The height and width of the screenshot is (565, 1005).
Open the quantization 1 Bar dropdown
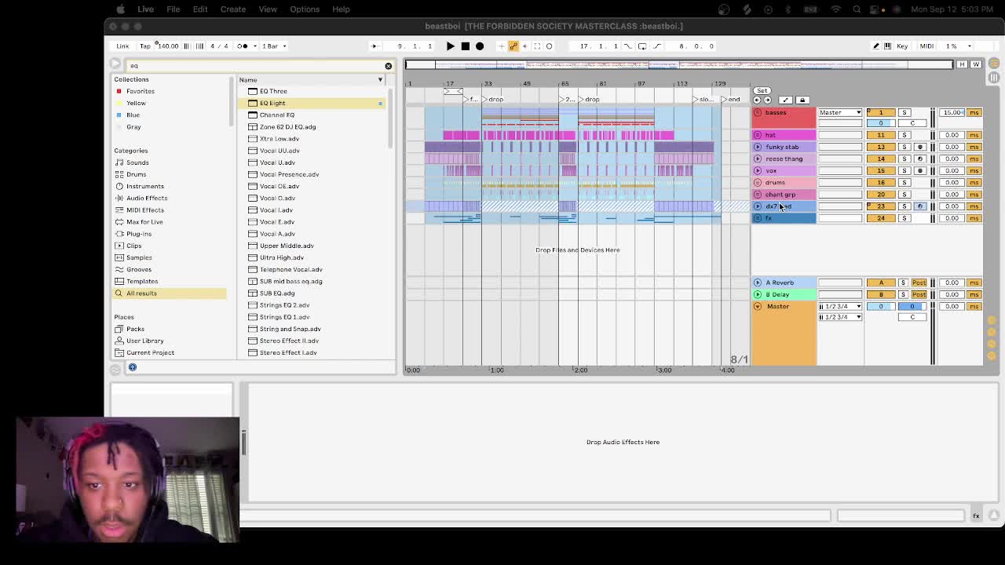[272, 46]
